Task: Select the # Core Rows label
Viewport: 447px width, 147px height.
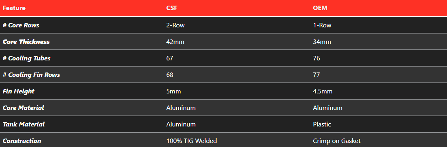Action: [21, 25]
